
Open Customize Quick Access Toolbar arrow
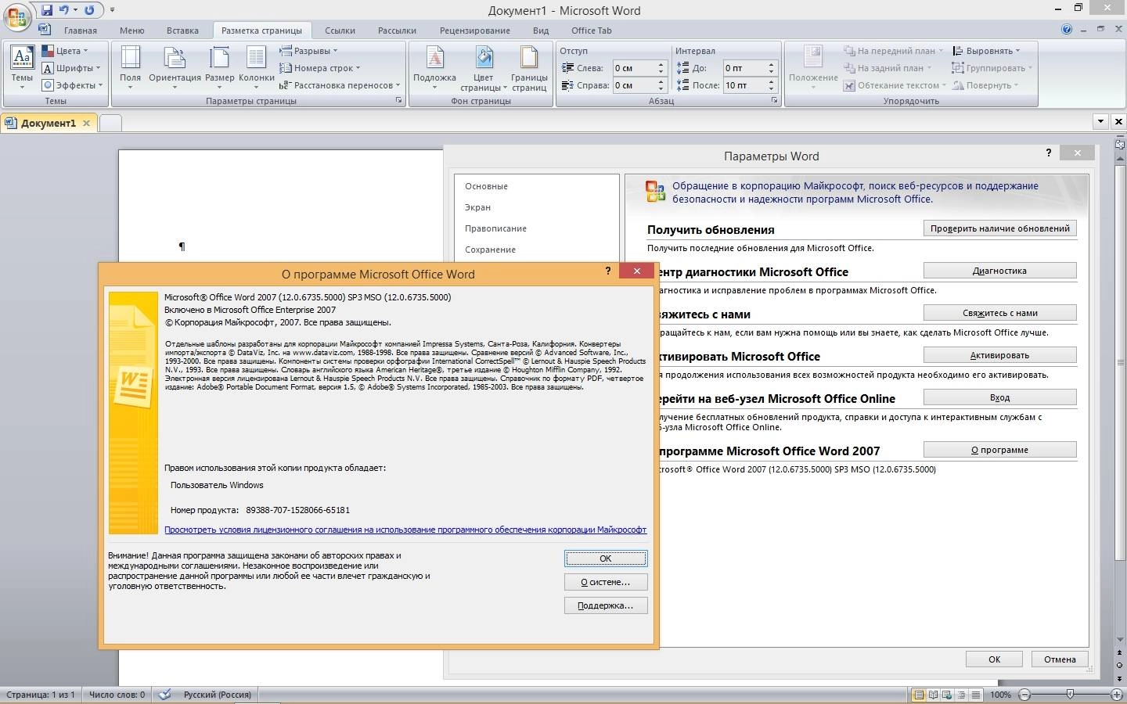tap(112, 10)
